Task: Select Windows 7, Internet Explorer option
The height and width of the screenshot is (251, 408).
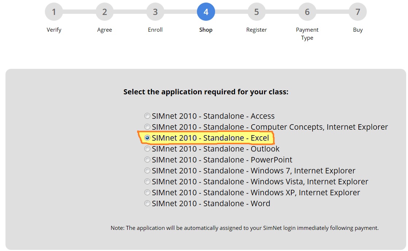Action: [x=147, y=170]
